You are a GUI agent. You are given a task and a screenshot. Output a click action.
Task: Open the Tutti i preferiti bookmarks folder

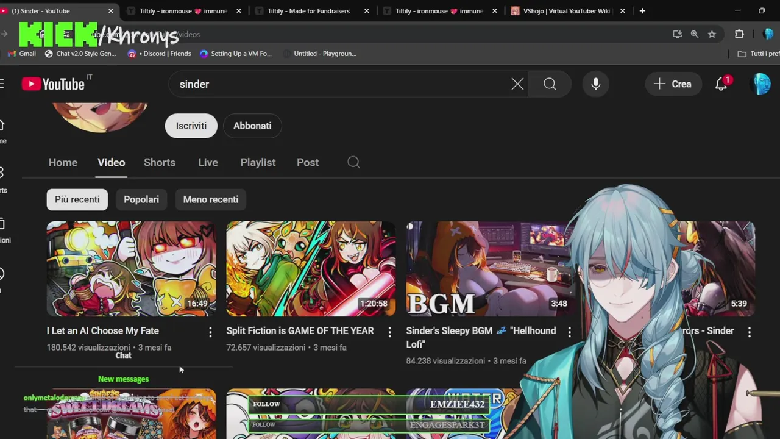tap(758, 54)
